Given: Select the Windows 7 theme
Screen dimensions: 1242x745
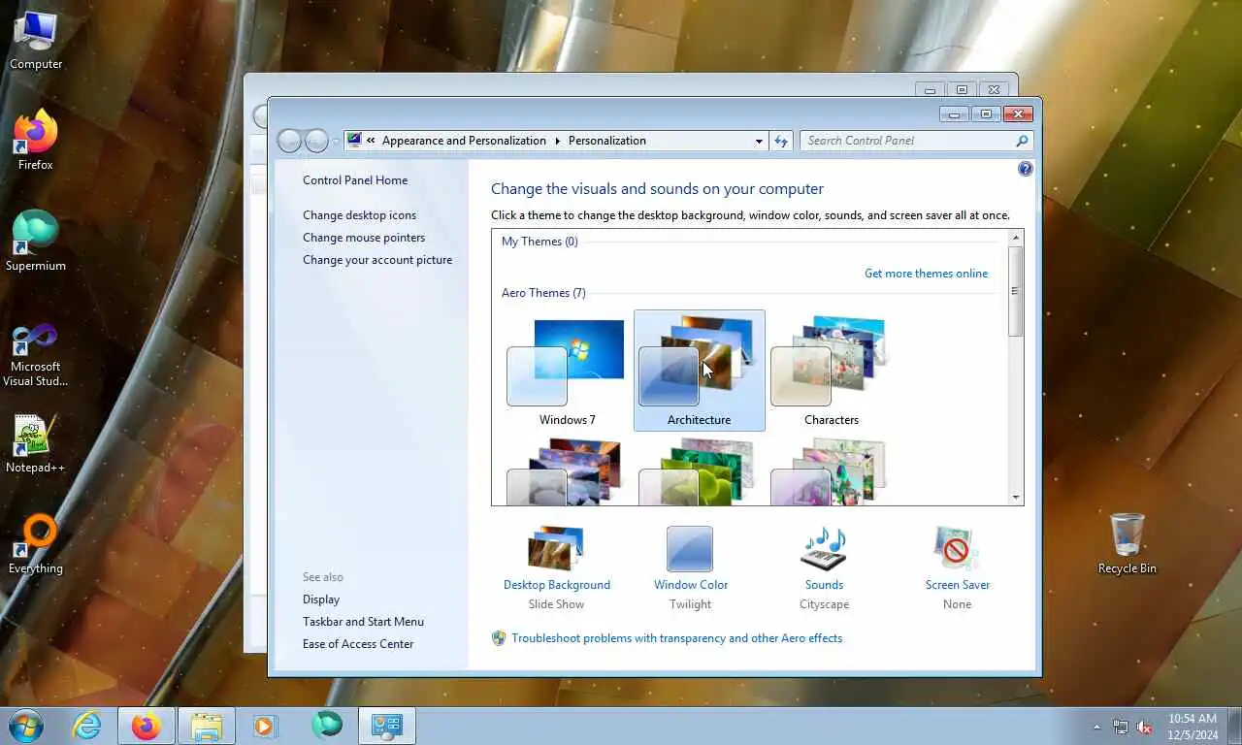Looking at the screenshot, I should 567,371.
